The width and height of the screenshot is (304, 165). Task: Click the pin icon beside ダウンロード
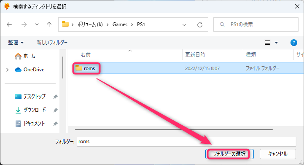(x=56, y=110)
